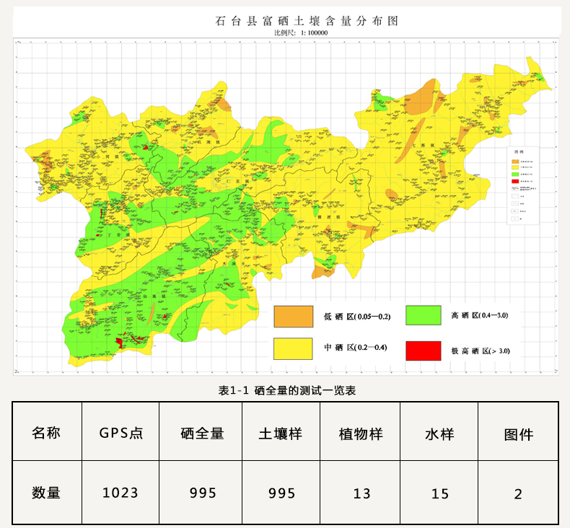Select the 硒全量 column header
The width and height of the screenshot is (570, 528).
pyautogui.click(x=202, y=433)
